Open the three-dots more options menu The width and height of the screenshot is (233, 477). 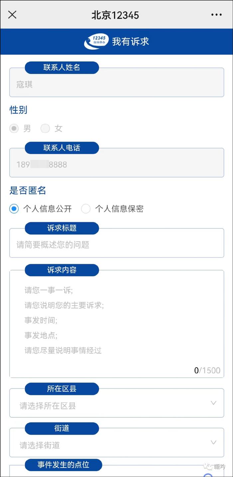click(216, 15)
